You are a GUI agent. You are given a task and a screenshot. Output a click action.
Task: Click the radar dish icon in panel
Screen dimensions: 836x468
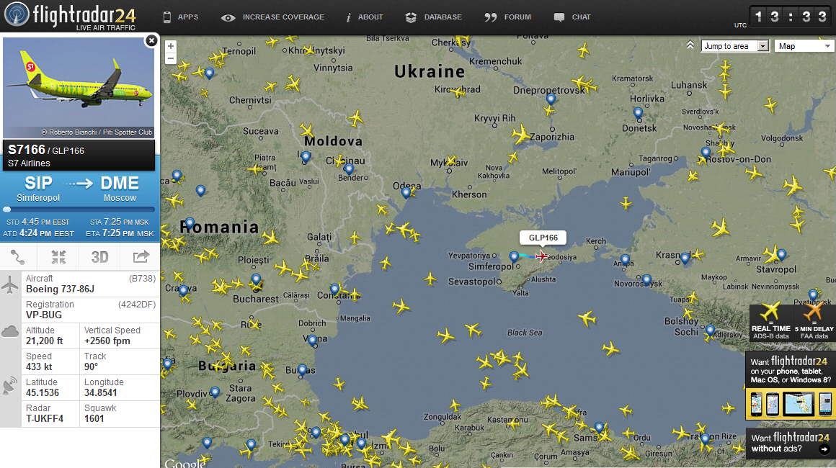pyautogui.click(x=9, y=386)
